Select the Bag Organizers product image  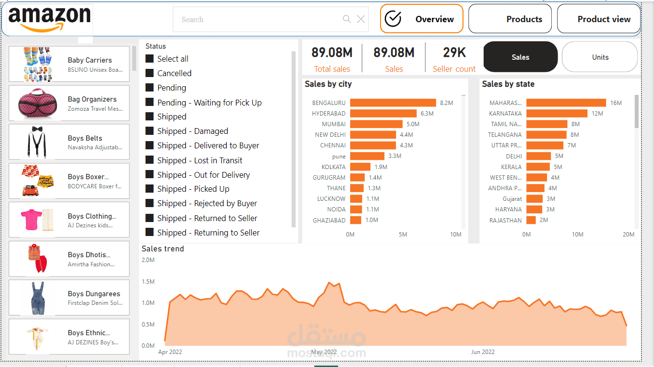(37, 103)
